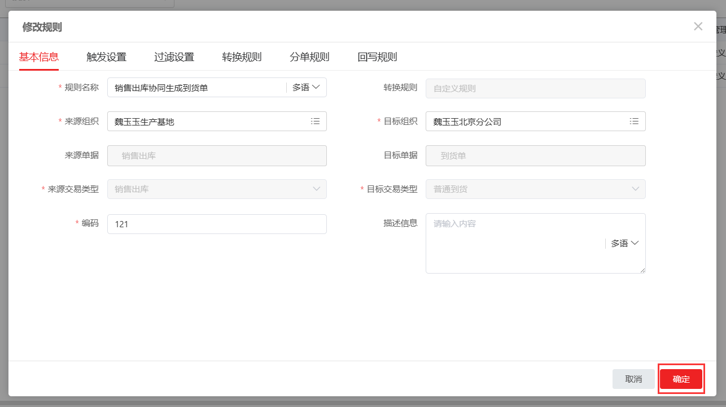Switch to the 过滤设置 tab

point(173,57)
